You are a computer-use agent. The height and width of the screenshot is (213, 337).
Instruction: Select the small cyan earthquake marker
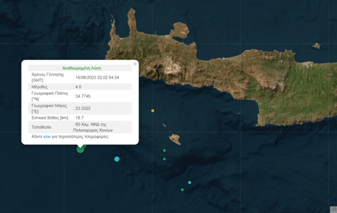point(189,183)
